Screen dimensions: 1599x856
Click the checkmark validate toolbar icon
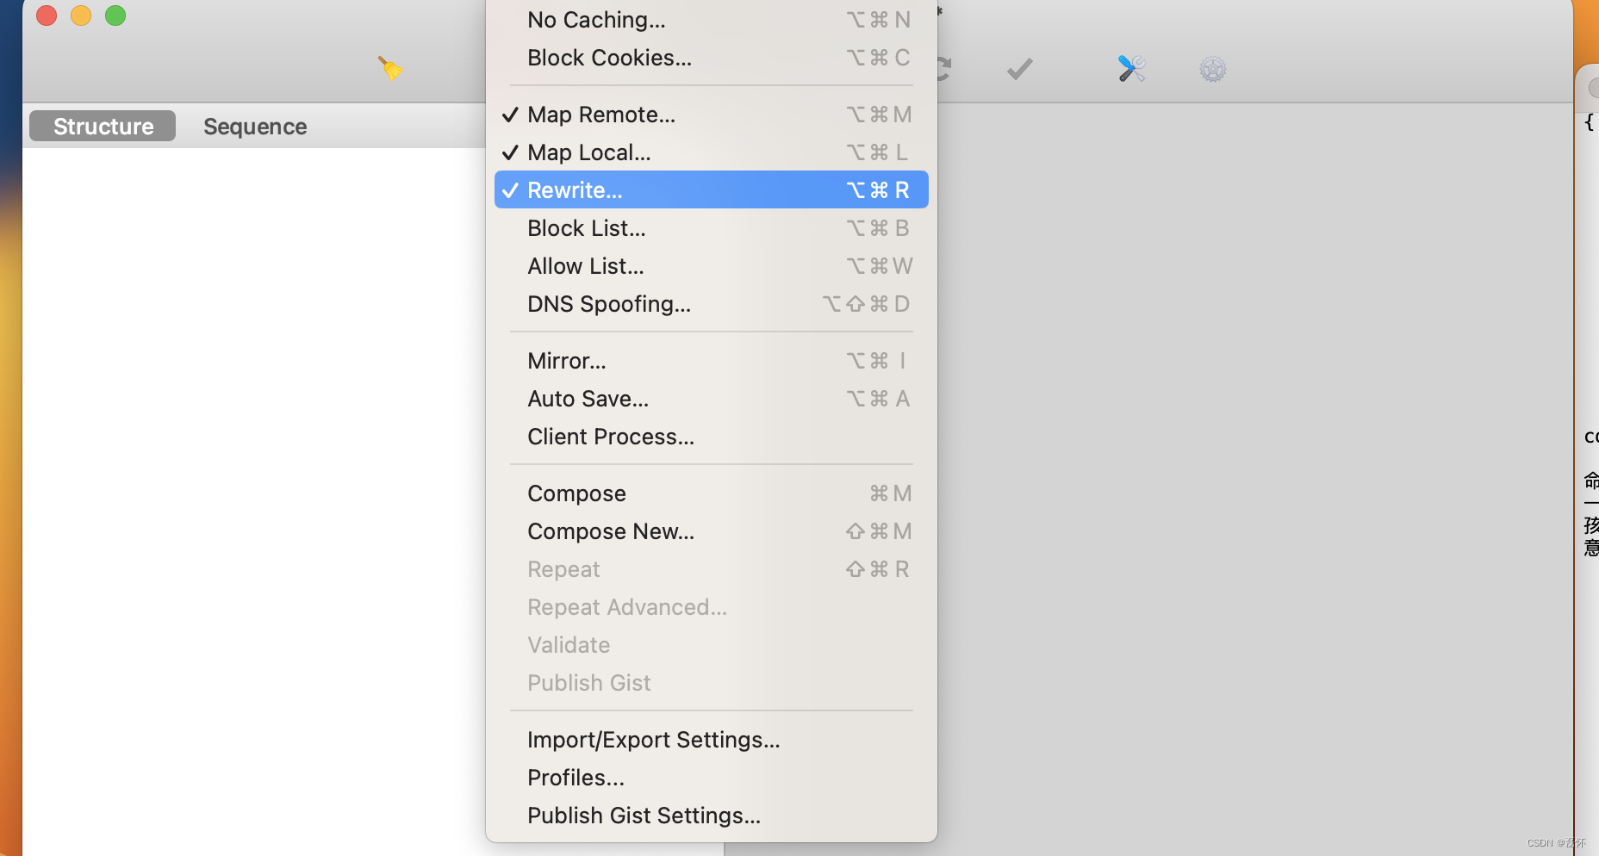(x=1020, y=69)
